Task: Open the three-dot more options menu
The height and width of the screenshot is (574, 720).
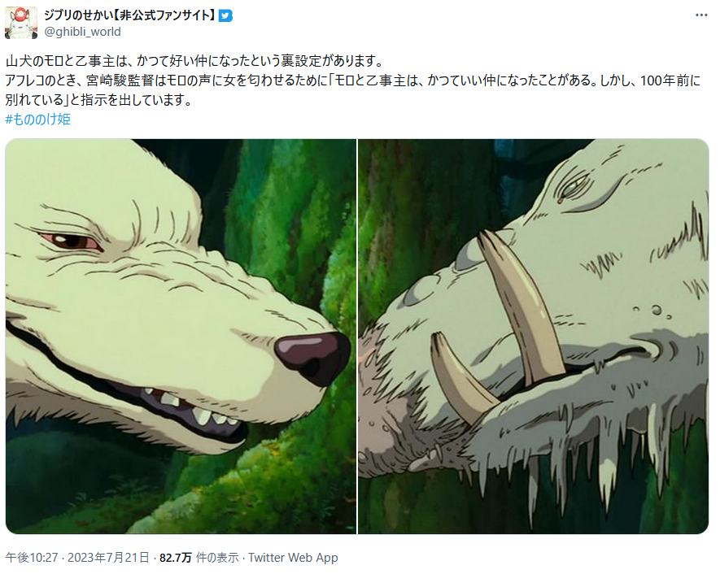Action: (701, 15)
